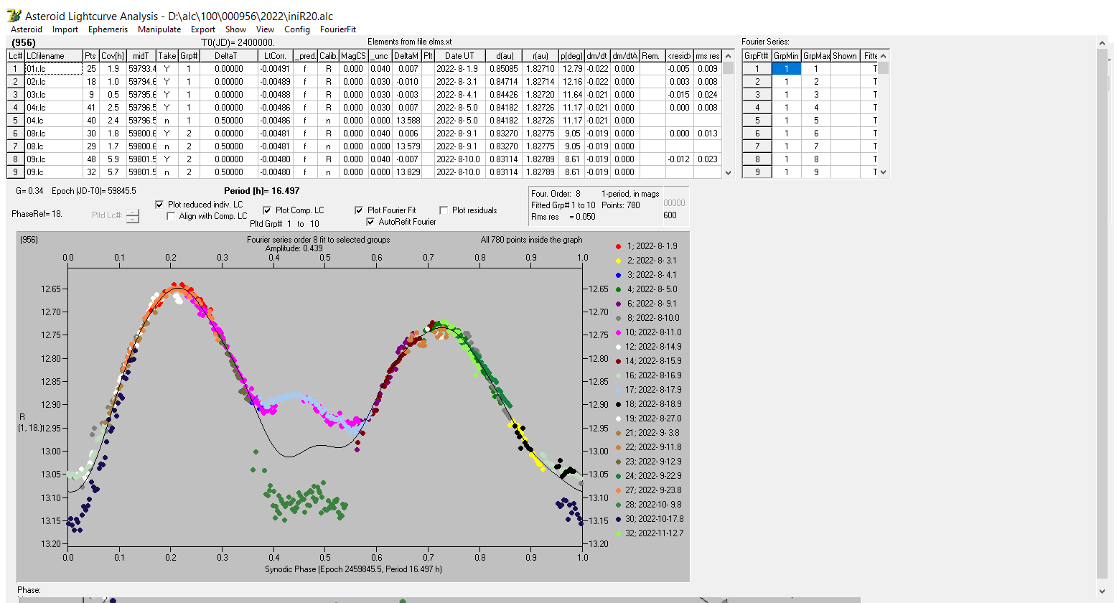Image resolution: width=1114 pixels, height=603 pixels.
Task: Click the GrpMax column header
Action: point(816,56)
